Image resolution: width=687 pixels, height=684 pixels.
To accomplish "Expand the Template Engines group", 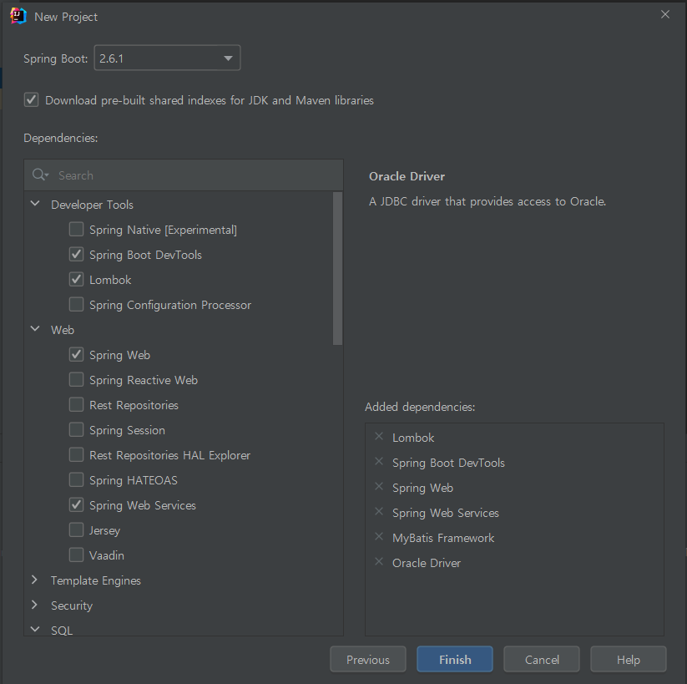I will [x=34, y=580].
